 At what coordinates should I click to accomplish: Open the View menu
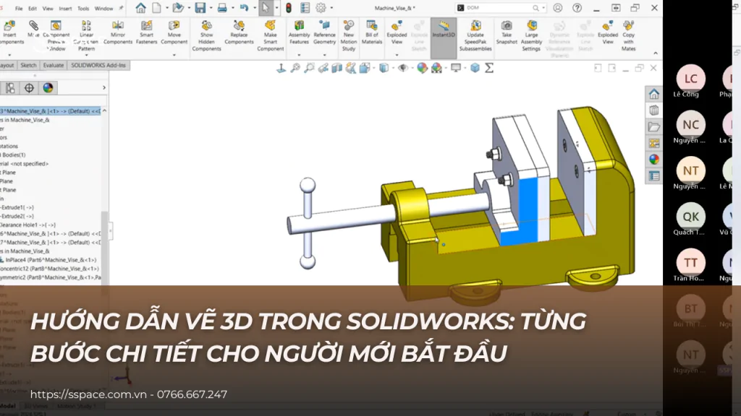48,9
